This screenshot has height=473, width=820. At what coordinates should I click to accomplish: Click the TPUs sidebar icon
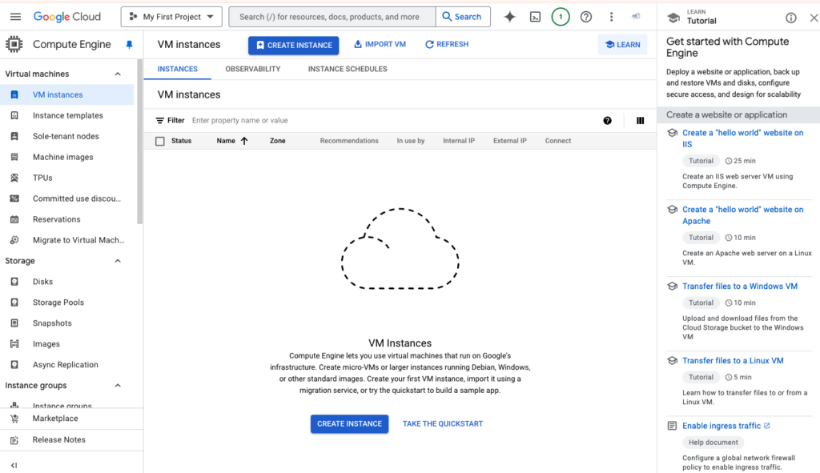pos(14,178)
